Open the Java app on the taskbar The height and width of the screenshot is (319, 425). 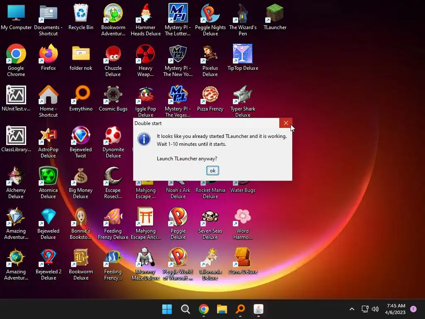[x=258, y=309]
